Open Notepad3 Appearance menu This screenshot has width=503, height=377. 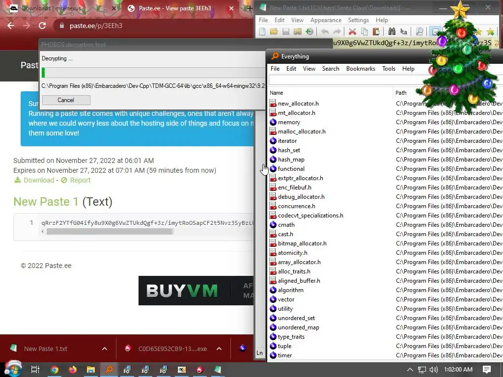tap(326, 20)
